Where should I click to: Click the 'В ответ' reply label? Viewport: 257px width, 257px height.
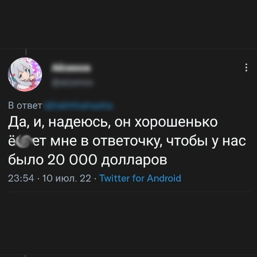tap(25, 106)
